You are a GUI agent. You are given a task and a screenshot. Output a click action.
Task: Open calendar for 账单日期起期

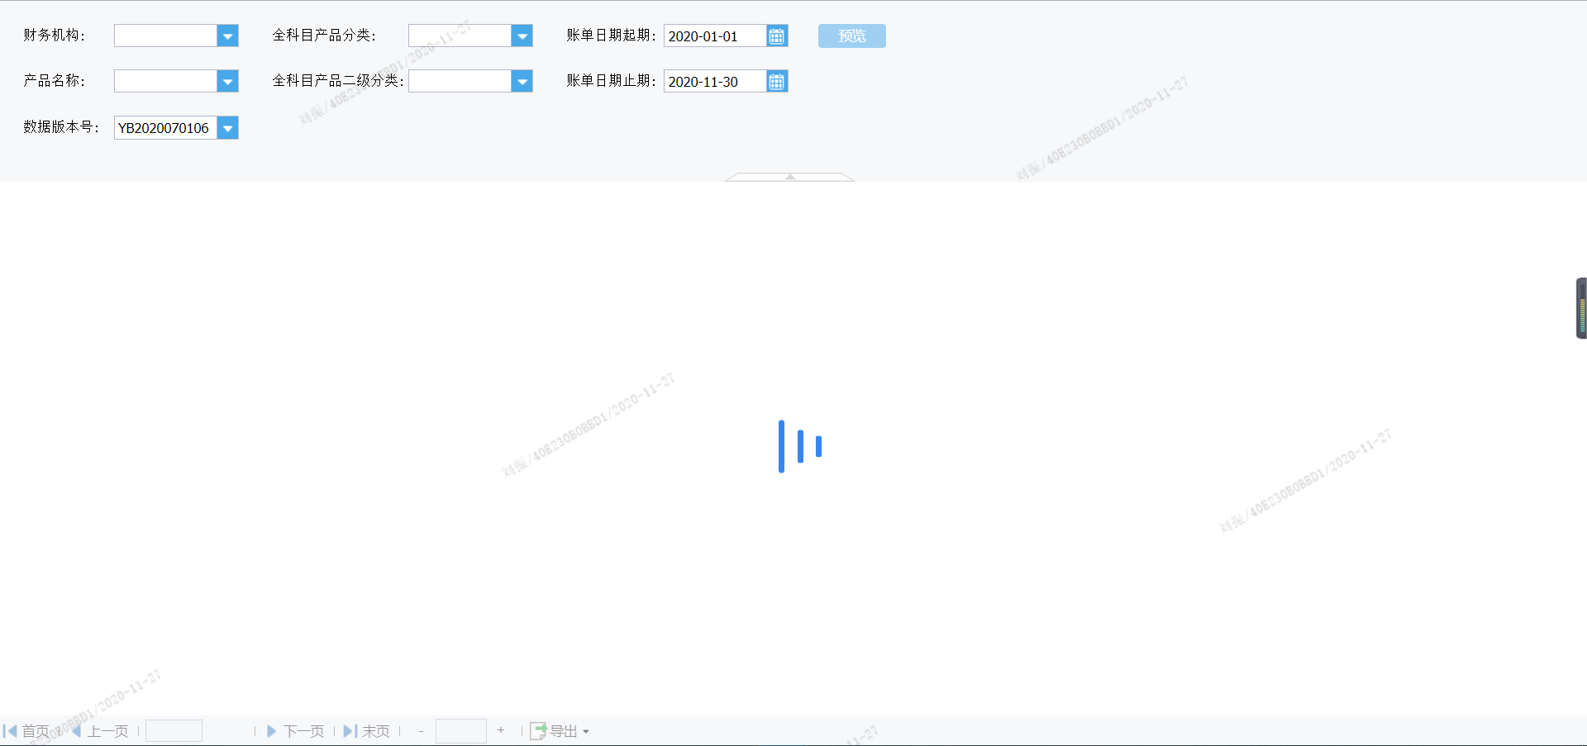777,36
